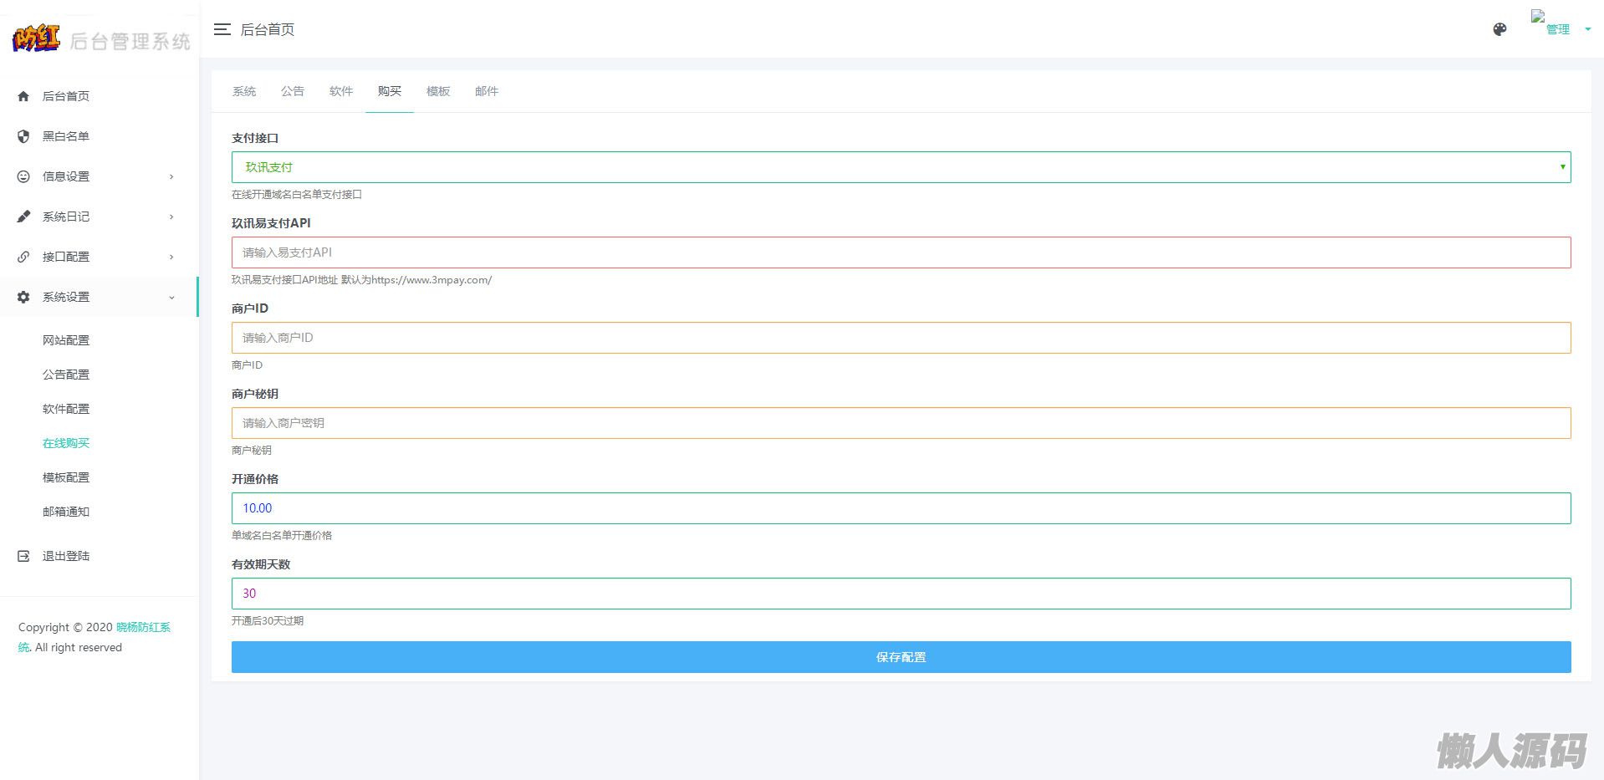Viewport: 1604px width, 780px height.
Task: Open the theme palette icon
Action: [x=1499, y=29]
